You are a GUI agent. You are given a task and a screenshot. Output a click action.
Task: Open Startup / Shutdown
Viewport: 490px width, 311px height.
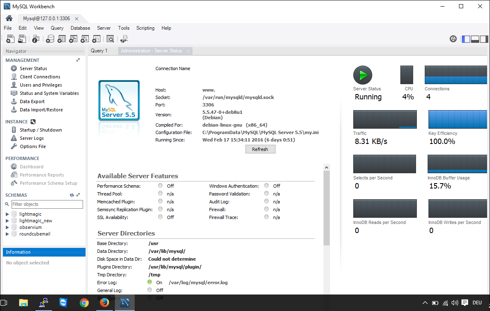40,130
